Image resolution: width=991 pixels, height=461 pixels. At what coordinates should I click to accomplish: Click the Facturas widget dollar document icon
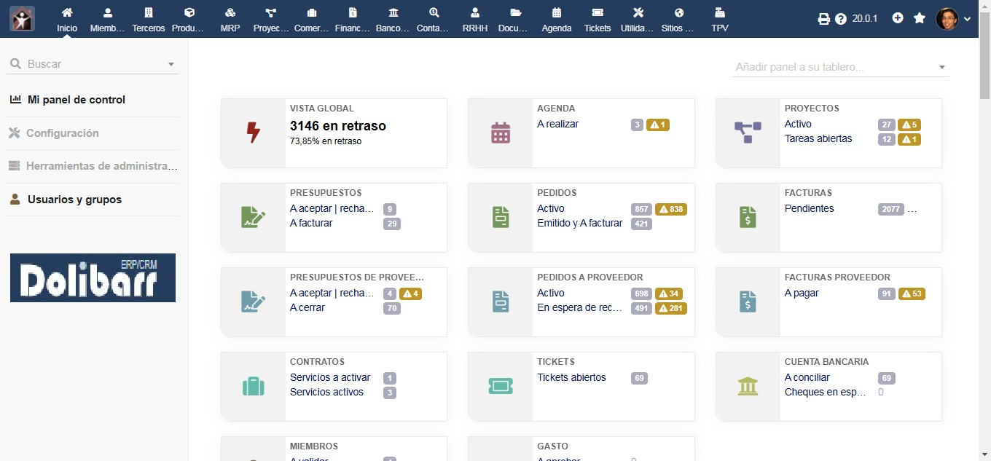748,217
